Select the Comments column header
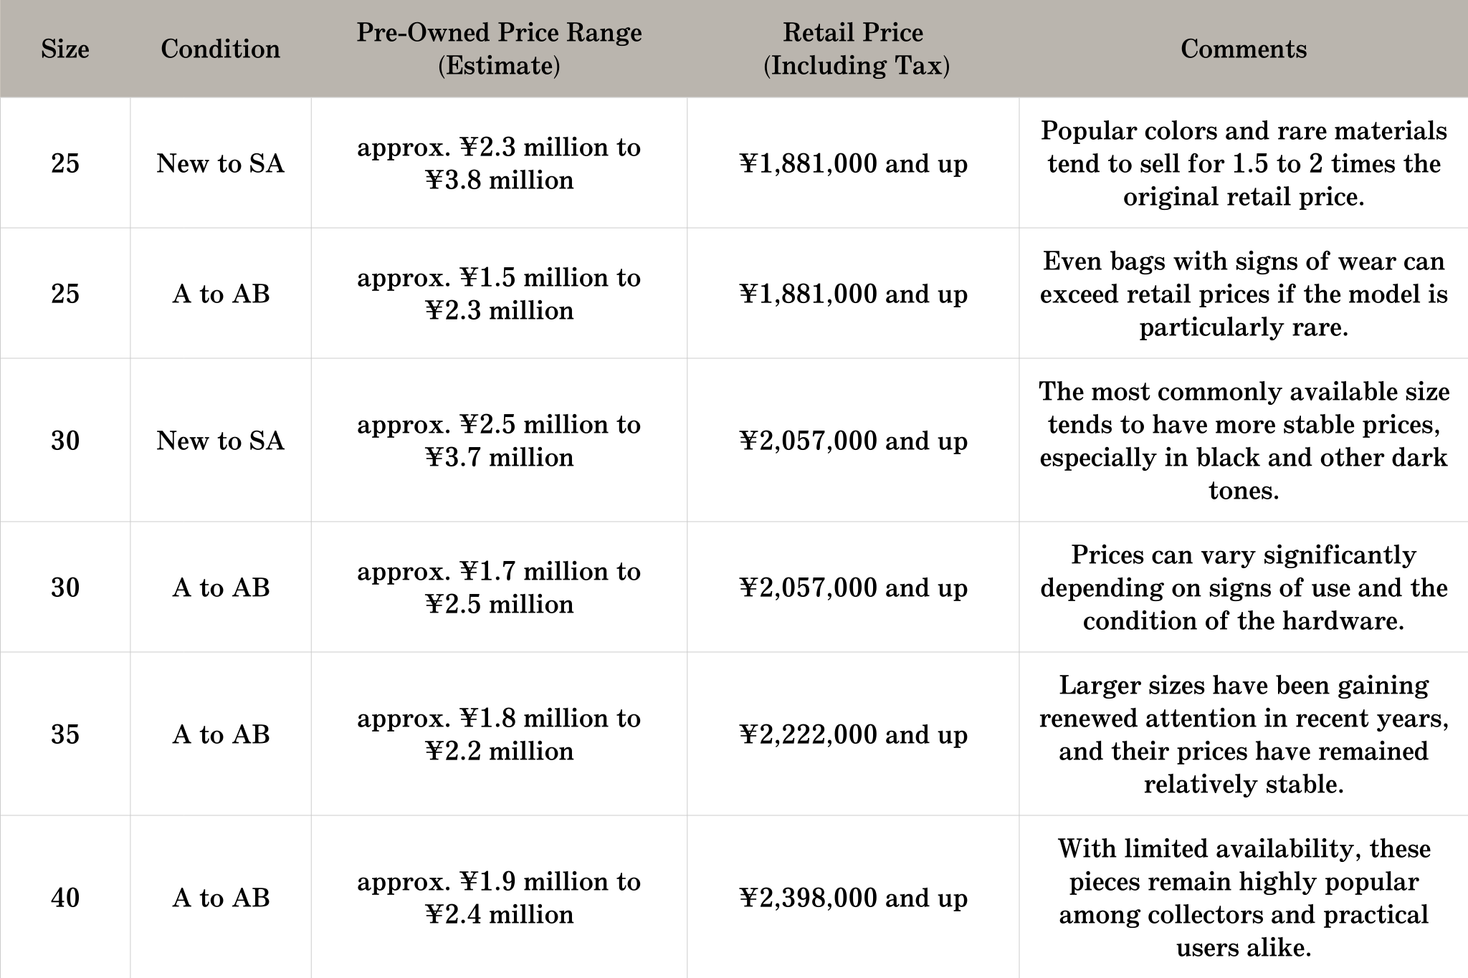The height and width of the screenshot is (978, 1468). [1244, 49]
